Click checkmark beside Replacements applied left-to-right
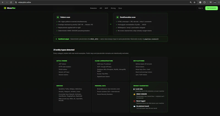220x116 pixels. click(x=57, y=28)
